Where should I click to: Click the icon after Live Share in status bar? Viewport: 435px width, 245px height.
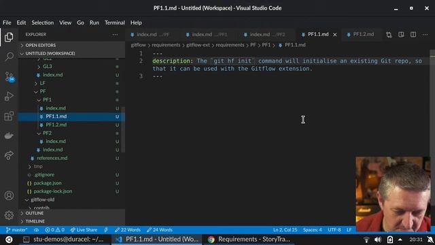point(106,230)
